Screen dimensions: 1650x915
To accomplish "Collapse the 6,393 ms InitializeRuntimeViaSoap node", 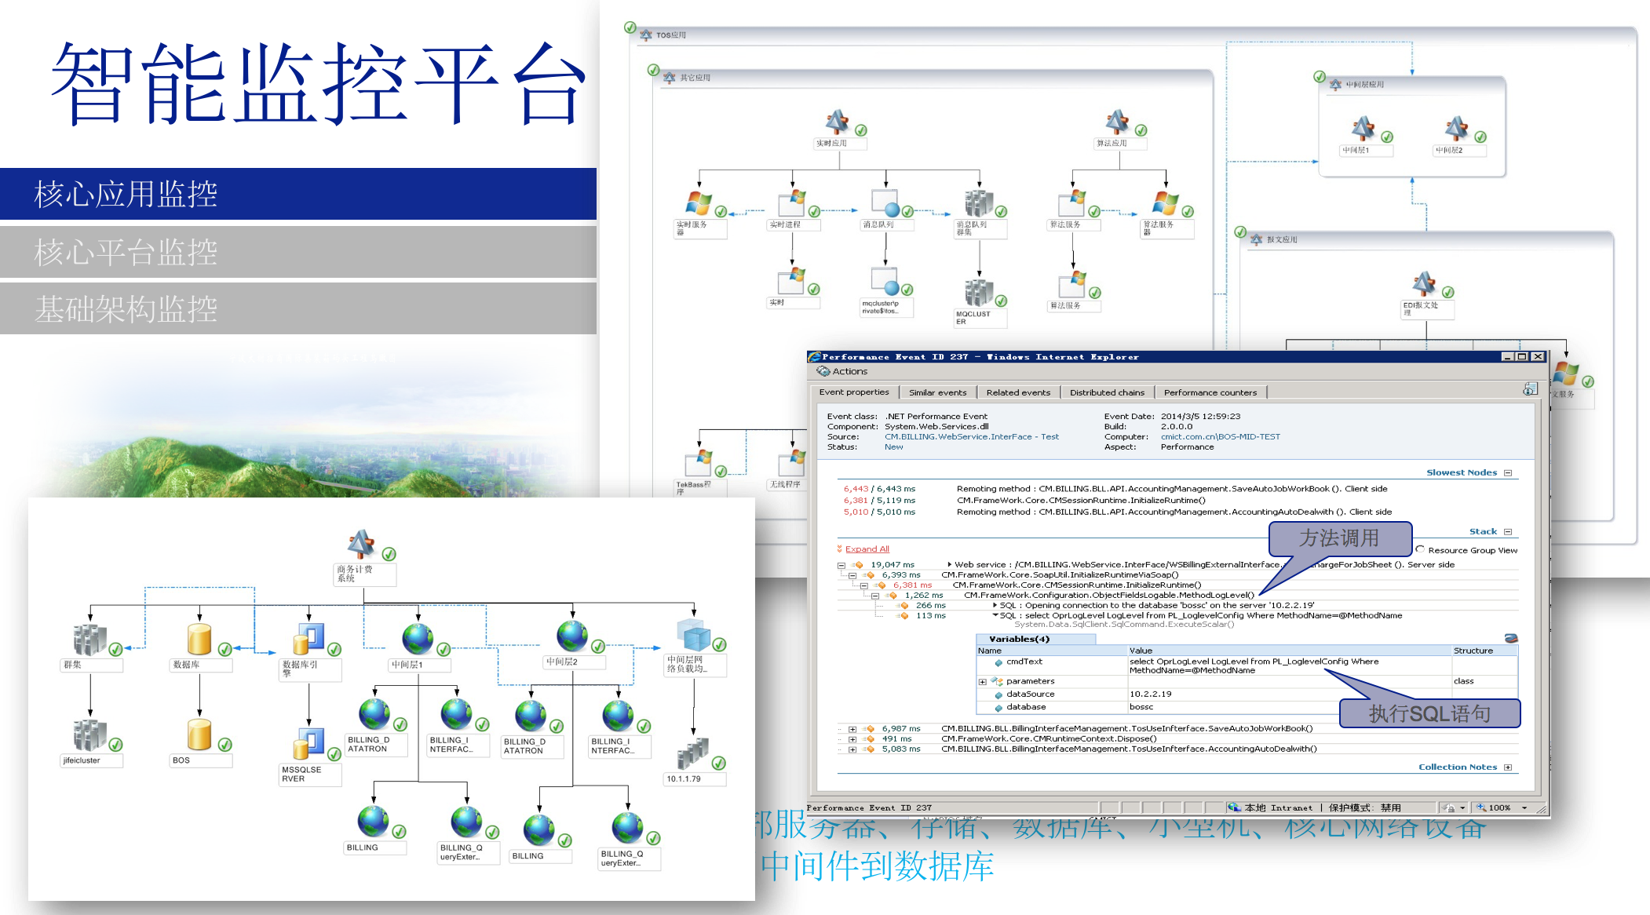I will (852, 575).
